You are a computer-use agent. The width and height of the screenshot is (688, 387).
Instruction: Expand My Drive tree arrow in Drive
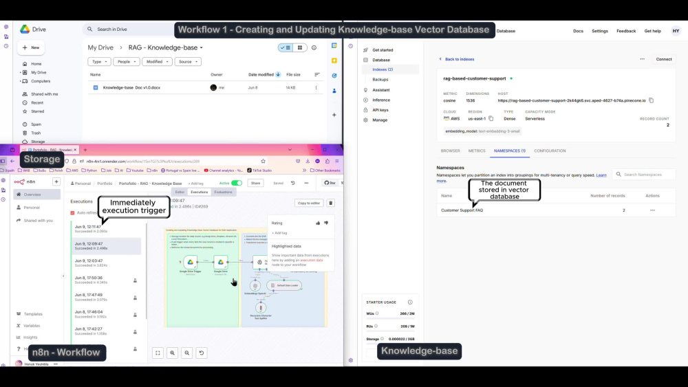(20, 72)
